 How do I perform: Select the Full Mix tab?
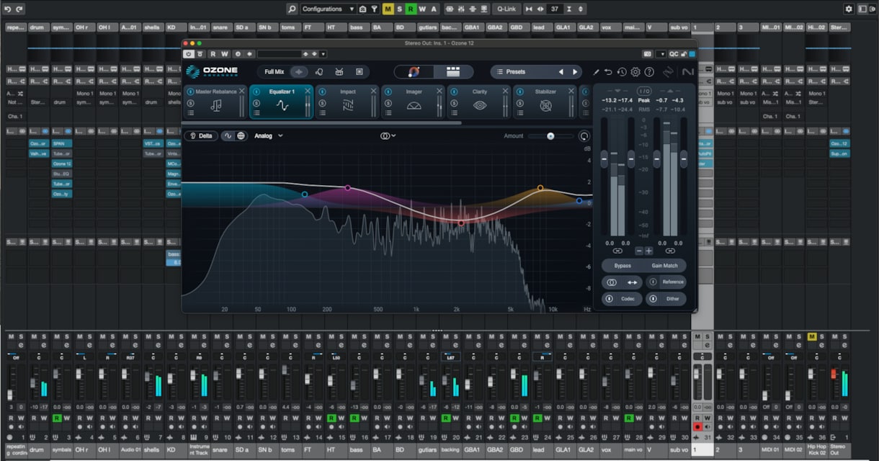tap(275, 72)
